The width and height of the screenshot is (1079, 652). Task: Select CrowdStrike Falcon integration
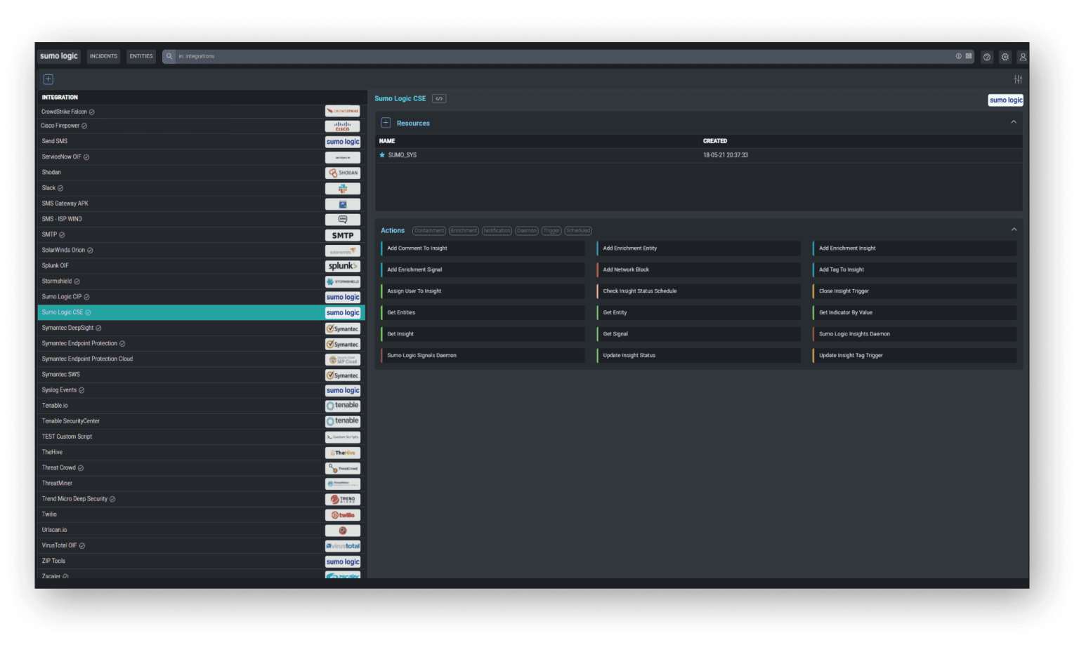click(x=202, y=112)
